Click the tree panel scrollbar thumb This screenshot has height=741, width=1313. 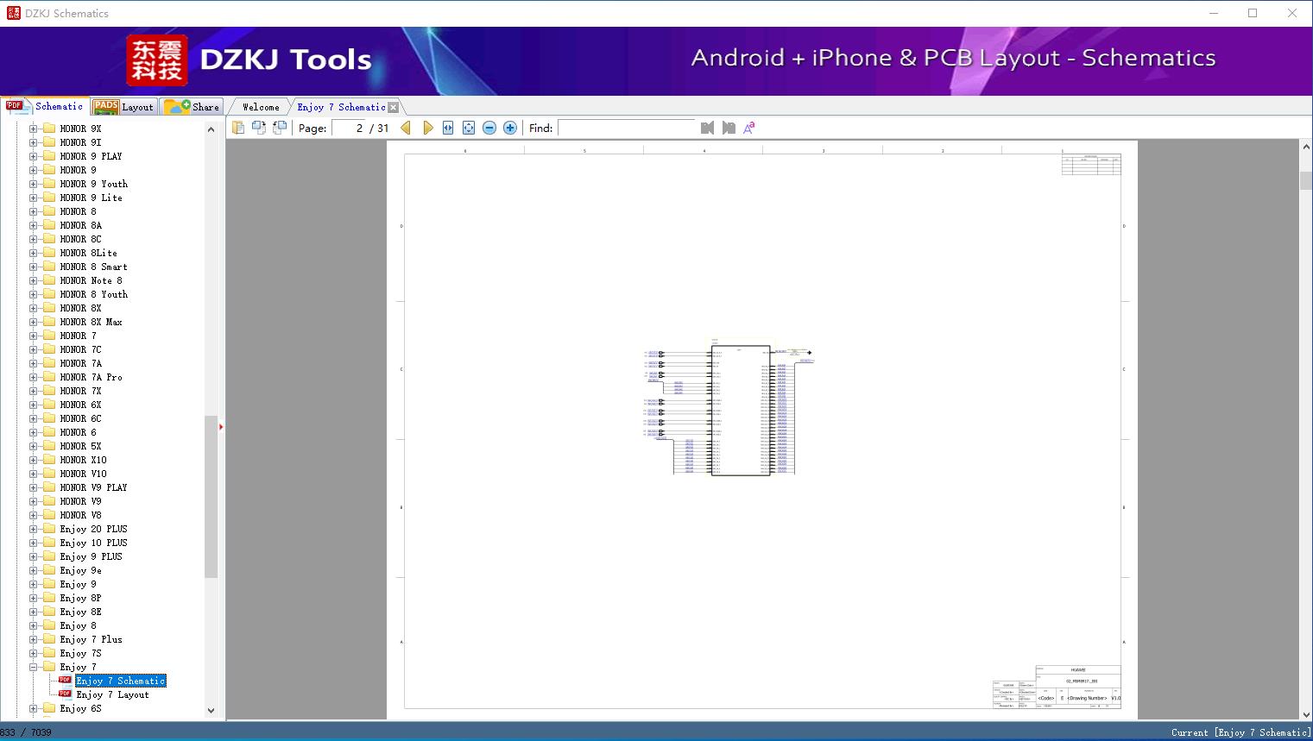point(211,496)
